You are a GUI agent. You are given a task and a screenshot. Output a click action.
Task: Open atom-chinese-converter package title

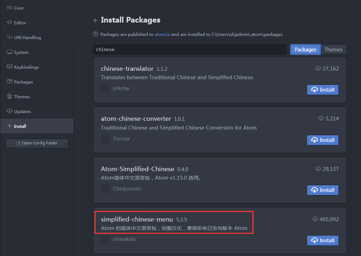click(x=136, y=119)
